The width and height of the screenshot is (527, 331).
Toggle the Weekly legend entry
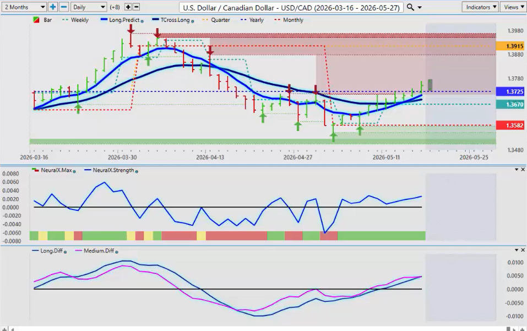point(75,20)
